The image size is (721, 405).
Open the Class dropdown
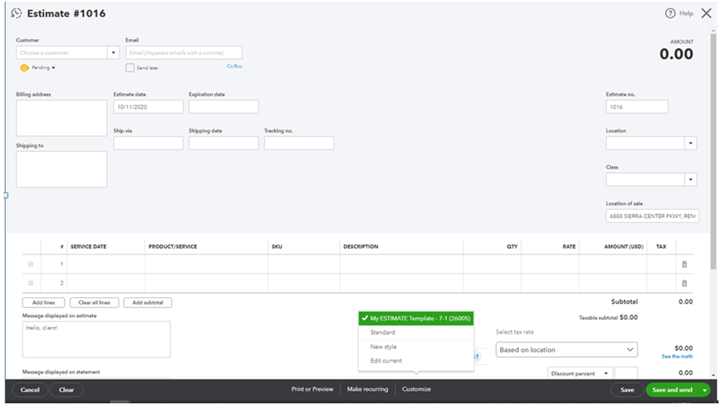click(690, 179)
